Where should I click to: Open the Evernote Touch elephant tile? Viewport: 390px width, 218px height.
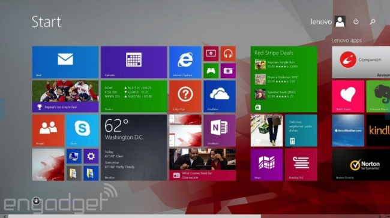point(378,96)
